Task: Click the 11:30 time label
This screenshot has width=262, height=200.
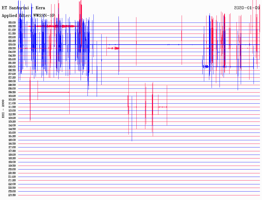Action: (x=12, y=107)
